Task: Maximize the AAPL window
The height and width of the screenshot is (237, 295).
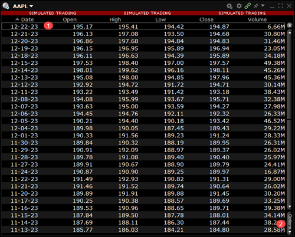Action: [281, 6]
